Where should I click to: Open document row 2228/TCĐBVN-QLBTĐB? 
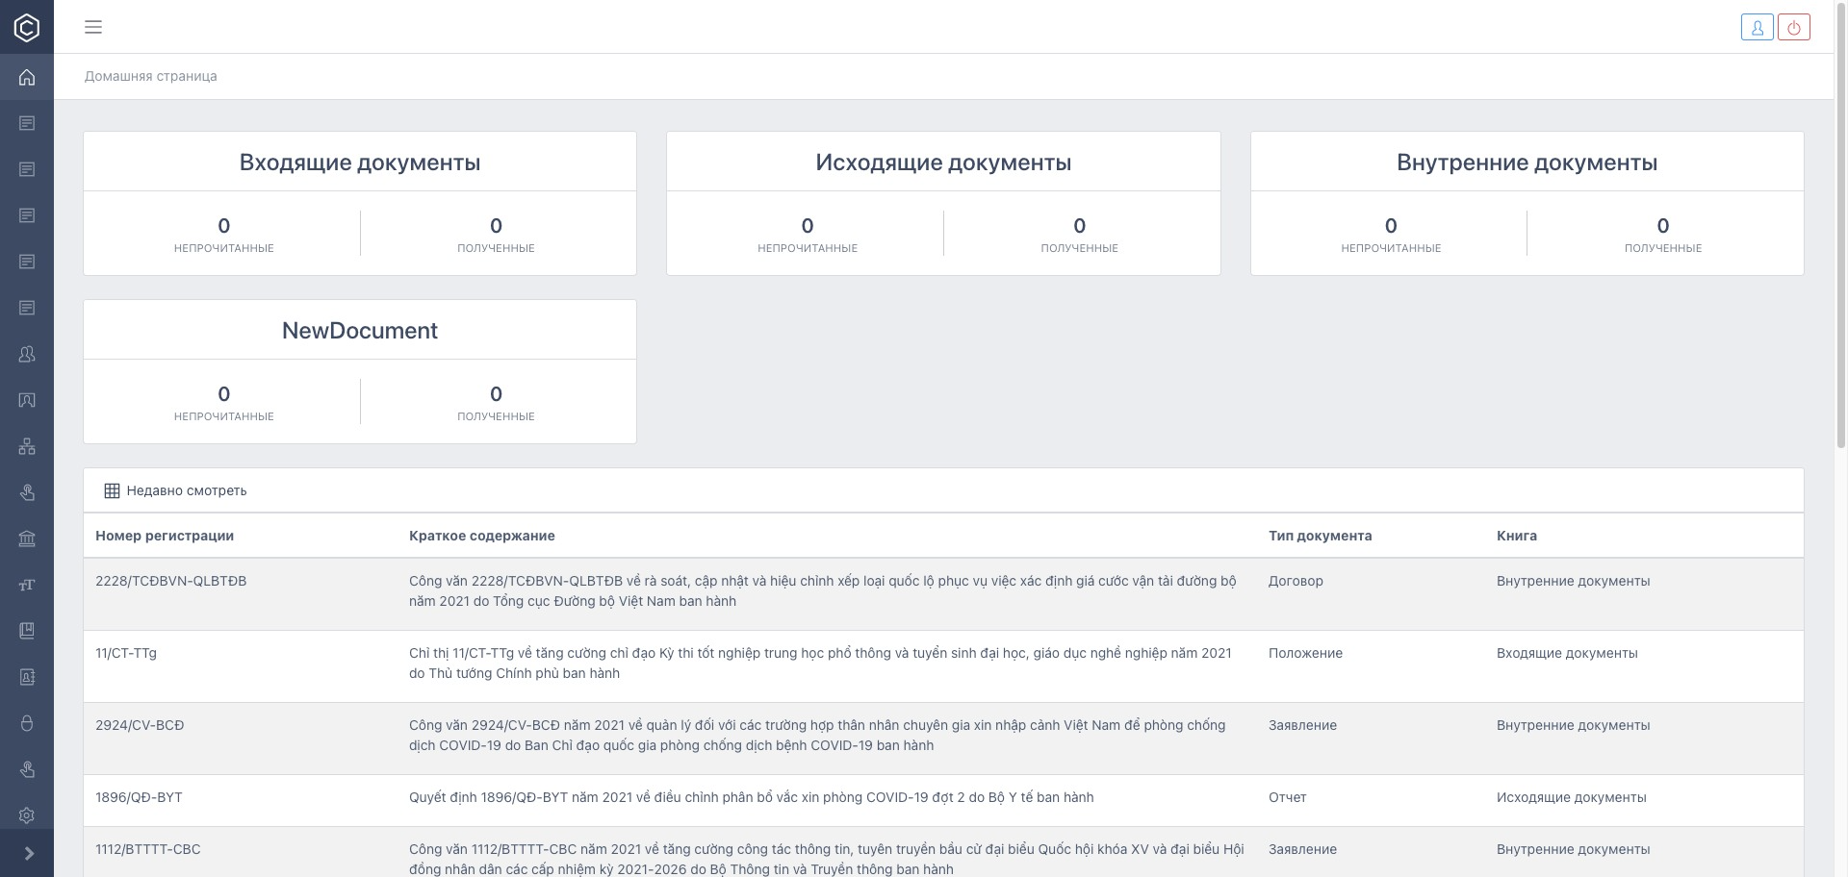tap(170, 581)
